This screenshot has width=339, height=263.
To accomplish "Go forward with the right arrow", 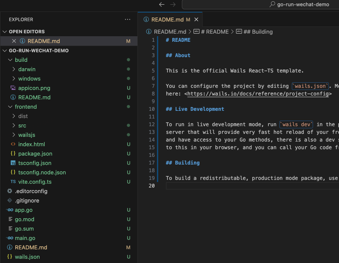I will click(x=173, y=4).
